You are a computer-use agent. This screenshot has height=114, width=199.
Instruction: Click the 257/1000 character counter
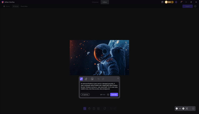tap(103, 94)
